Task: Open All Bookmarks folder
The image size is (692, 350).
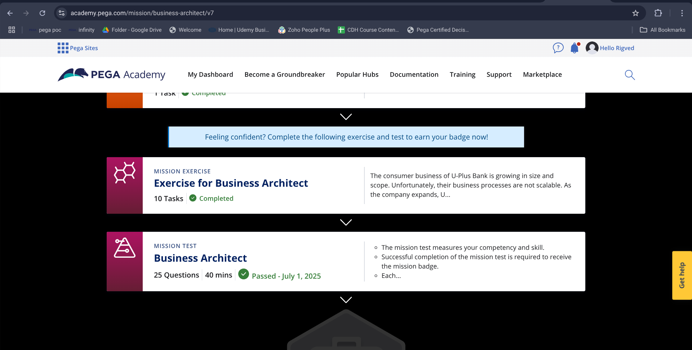Action: (x=662, y=30)
